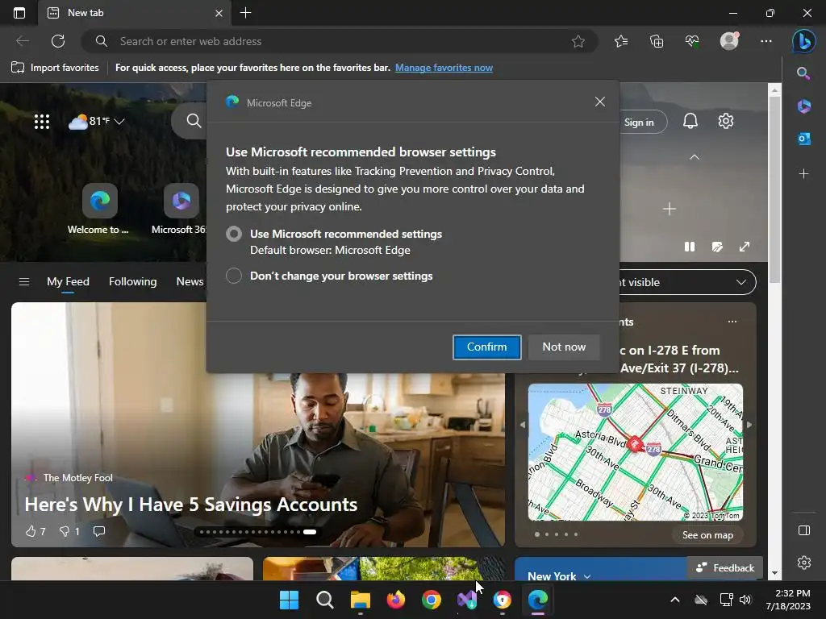Viewport: 826px width, 619px height.
Task: Open the Feedback button
Action: point(725,568)
